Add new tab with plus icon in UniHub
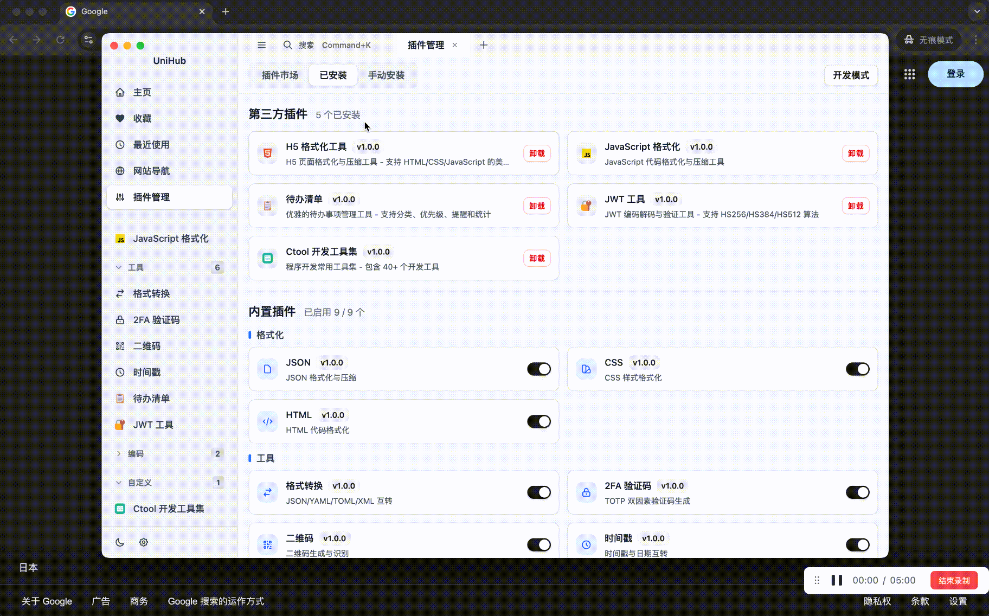Screen dimensions: 989x616 pyautogui.click(x=484, y=45)
